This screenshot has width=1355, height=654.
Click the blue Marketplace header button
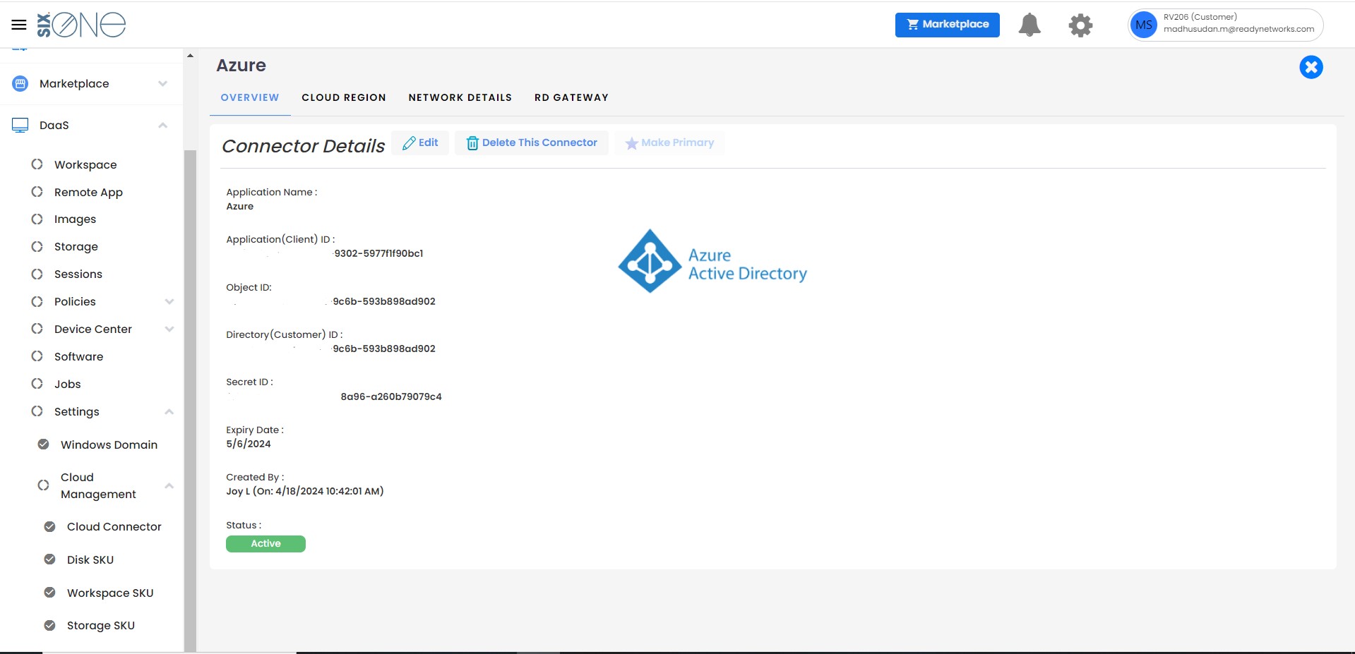pos(948,25)
